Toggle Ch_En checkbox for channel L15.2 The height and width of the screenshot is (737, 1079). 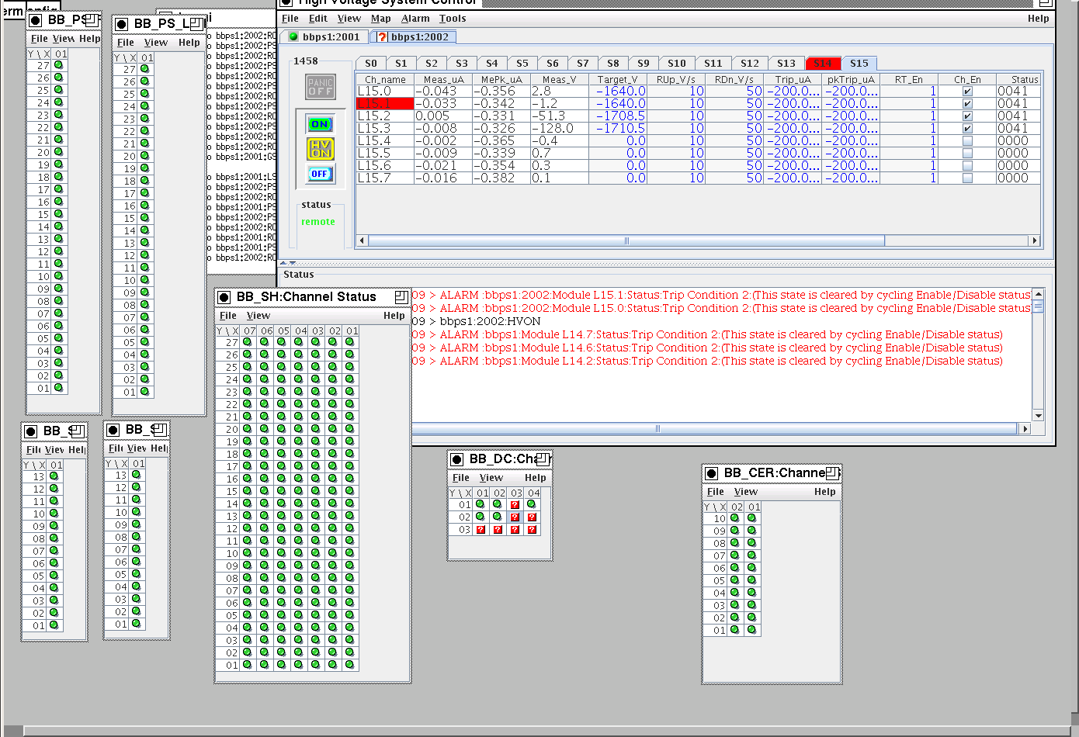pos(967,116)
